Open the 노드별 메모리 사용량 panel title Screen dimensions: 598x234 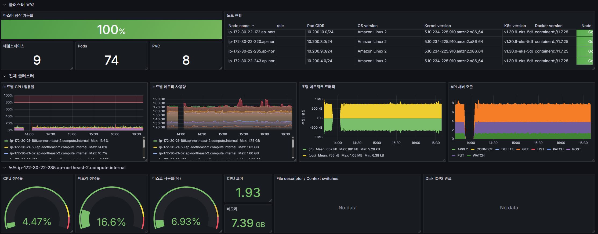[x=169, y=87]
